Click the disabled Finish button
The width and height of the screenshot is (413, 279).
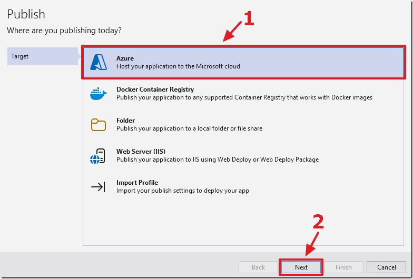pyautogui.click(x=343, y=267)
